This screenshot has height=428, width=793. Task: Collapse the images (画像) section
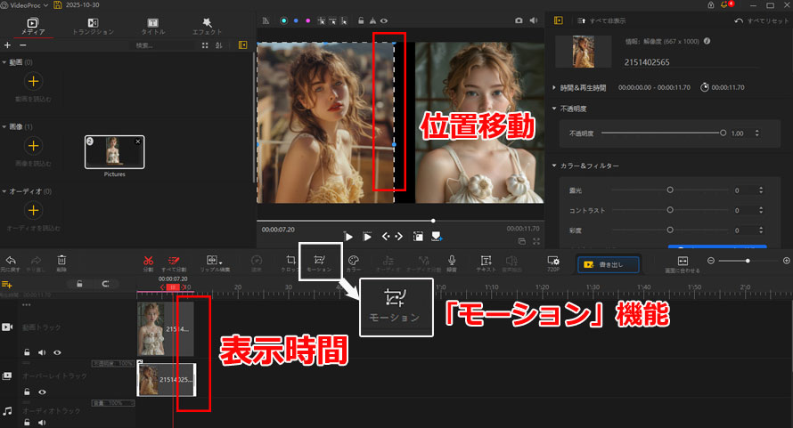(x=4, y=127)
